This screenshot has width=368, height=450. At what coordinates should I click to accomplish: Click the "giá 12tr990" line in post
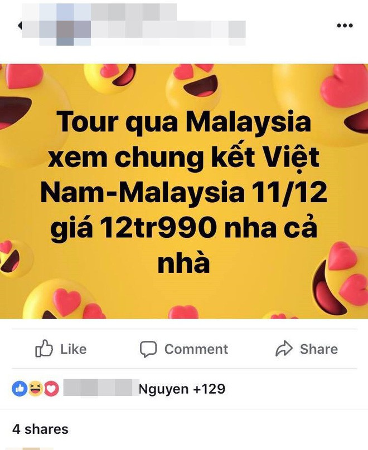(133, 229)
